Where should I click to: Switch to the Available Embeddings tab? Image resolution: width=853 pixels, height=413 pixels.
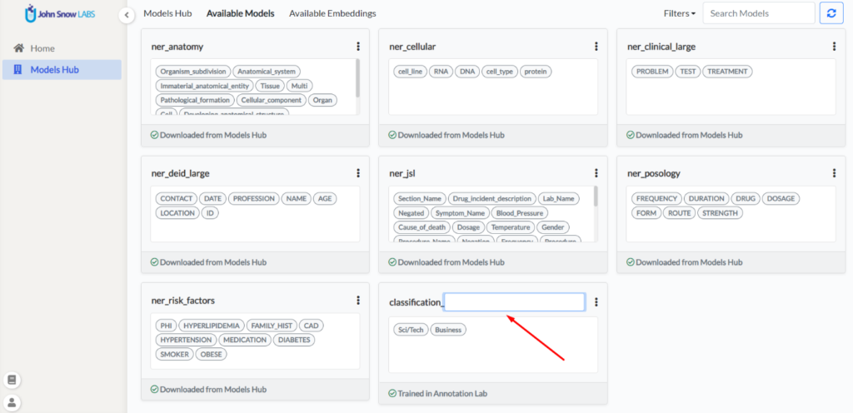[332, 13]
